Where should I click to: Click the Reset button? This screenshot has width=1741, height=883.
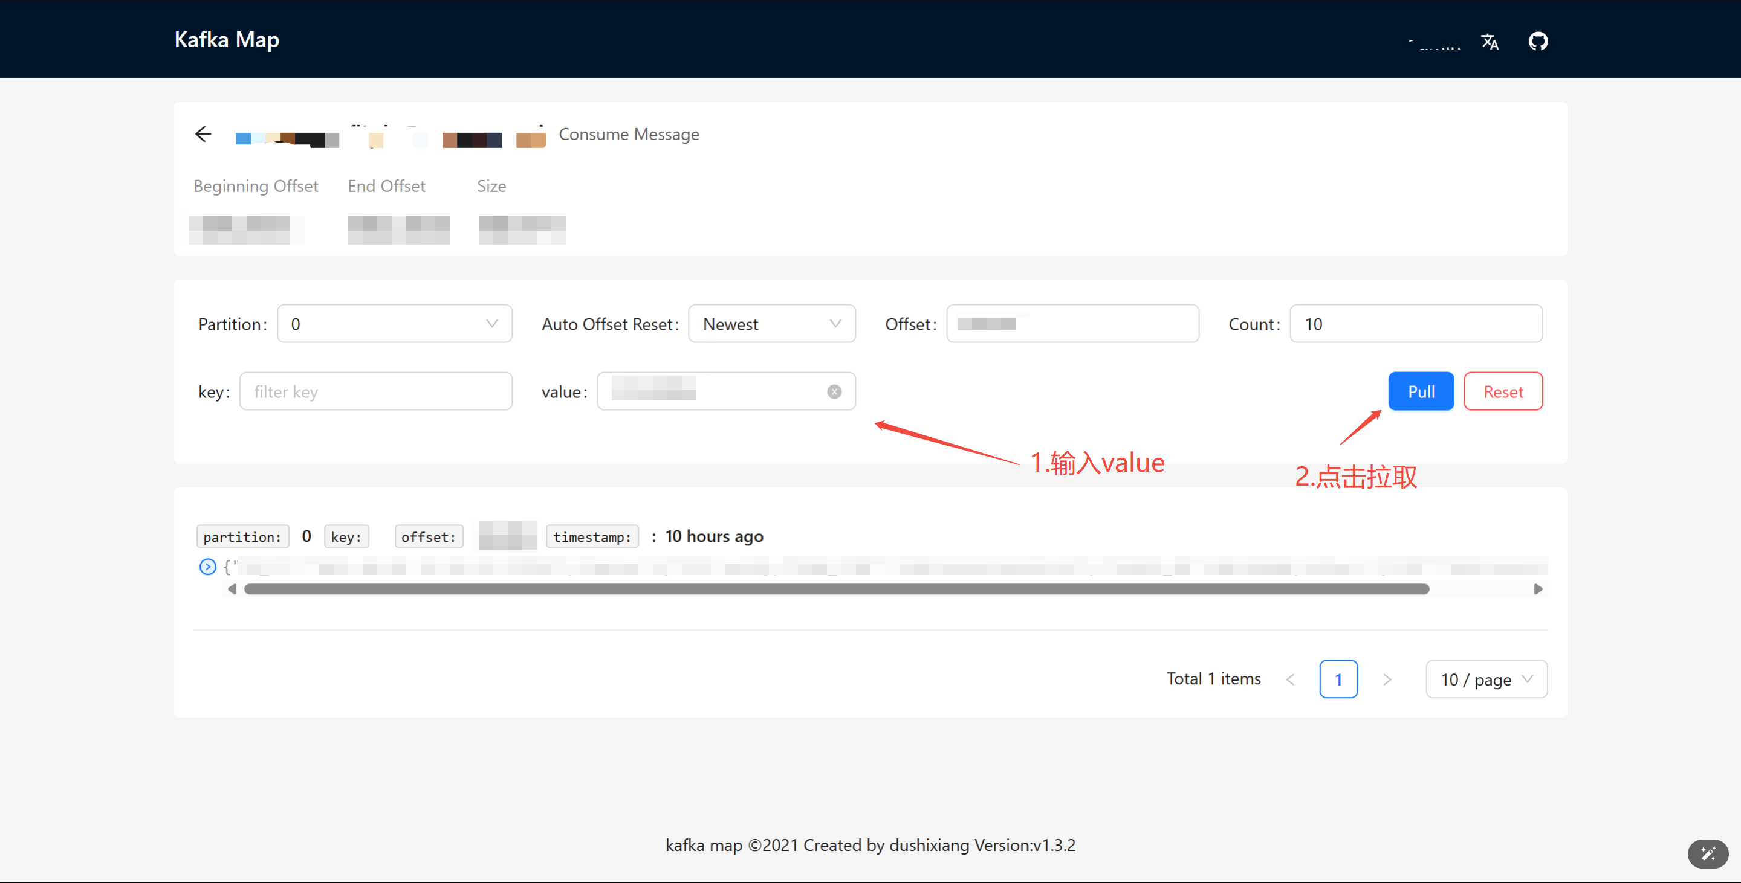coord(1502,391)
